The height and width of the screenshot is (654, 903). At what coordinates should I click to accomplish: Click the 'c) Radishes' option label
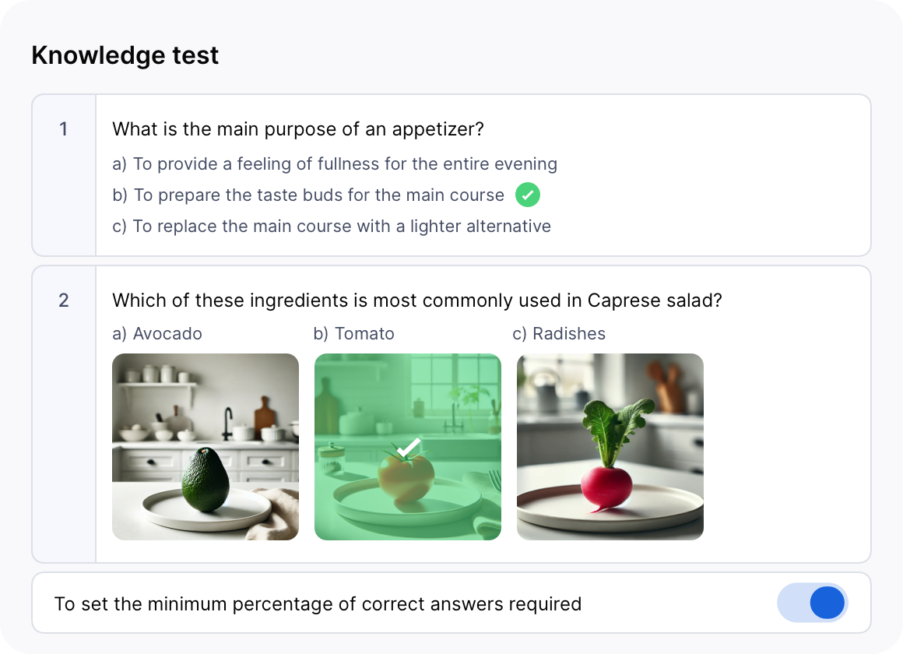tap(559, 334)
